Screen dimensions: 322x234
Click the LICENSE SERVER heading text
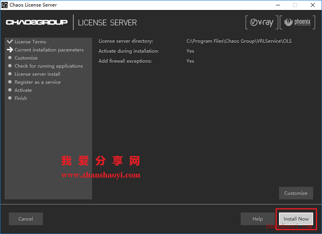click(x=107, y=23)
